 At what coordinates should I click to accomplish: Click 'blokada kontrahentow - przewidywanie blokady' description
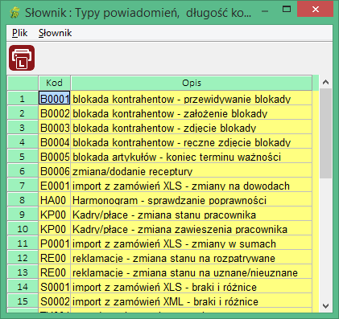click(192, 99)
